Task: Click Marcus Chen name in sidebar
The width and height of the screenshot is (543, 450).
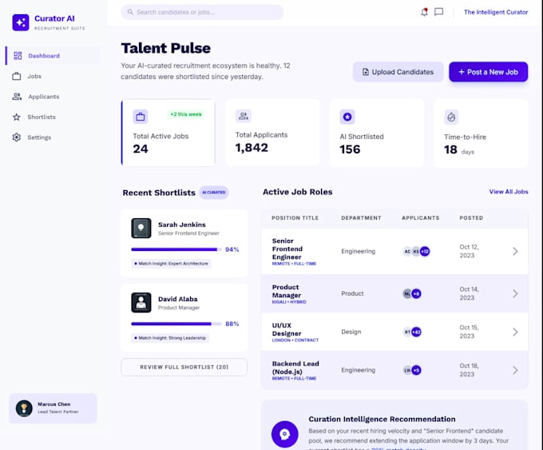Action: coord(54,404)
